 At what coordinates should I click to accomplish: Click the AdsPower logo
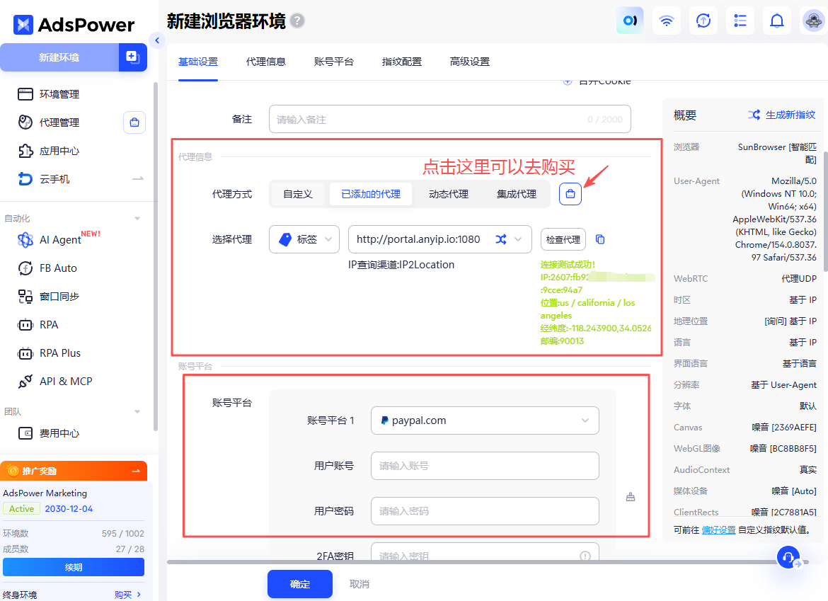(74, 24)
